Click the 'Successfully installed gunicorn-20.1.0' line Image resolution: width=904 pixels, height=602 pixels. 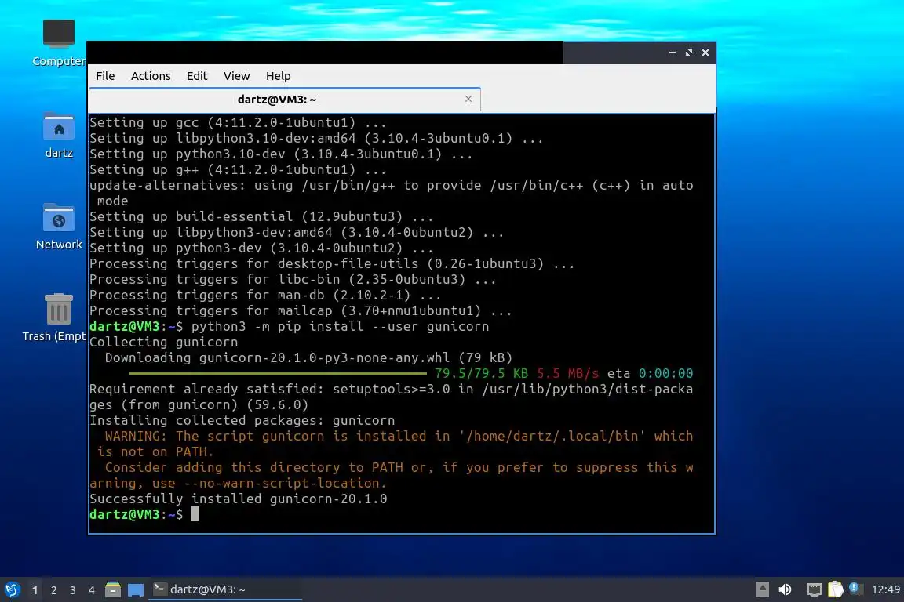pos(238,499)
